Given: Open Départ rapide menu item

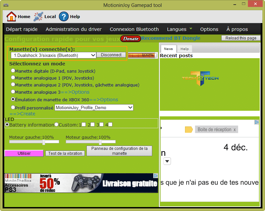Looking at the screenshot, I should (x=22, y=29).
